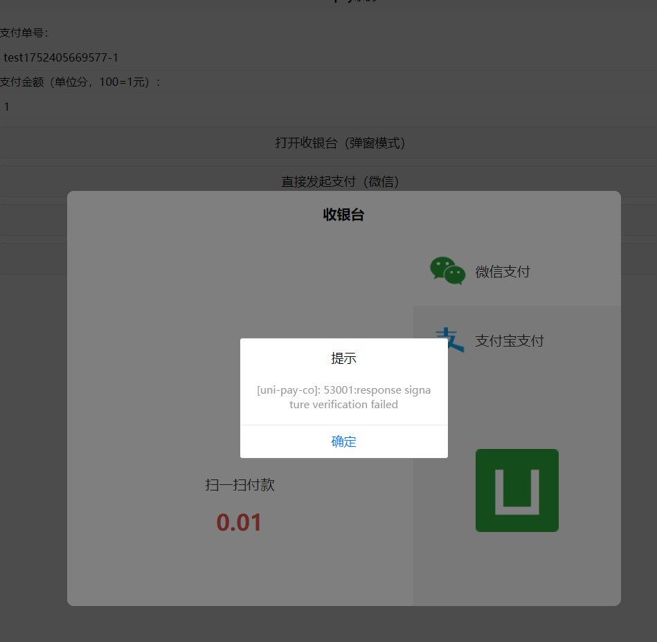Choose 支付宝支付 payment option label
The height and width of the screenshot is (642, 657).
509,341
